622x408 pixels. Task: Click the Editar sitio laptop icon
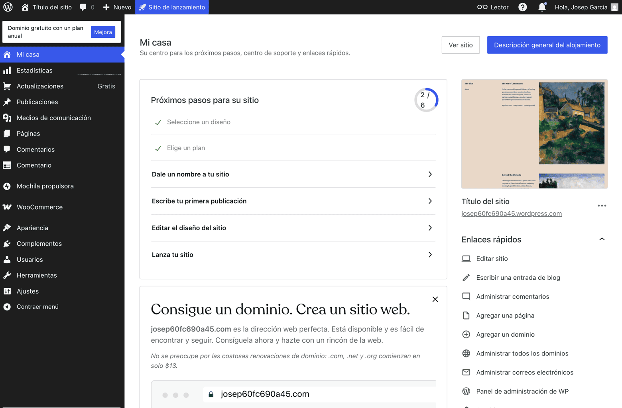tap(466, 259)
